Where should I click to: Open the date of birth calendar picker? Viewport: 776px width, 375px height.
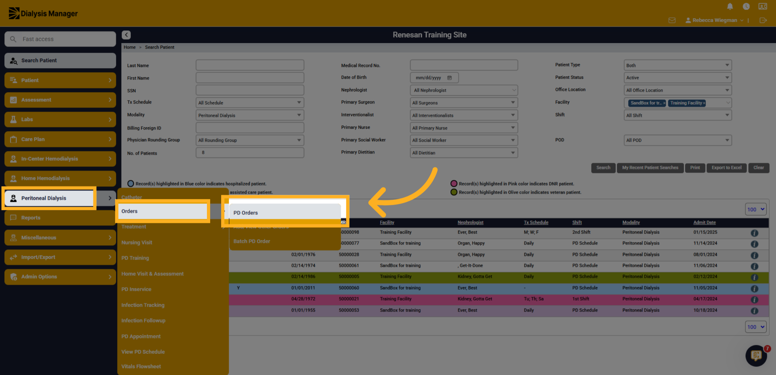point(449,78)
